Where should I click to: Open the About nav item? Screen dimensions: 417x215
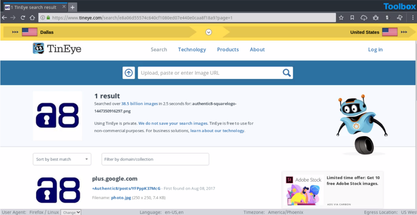point(257,50)
